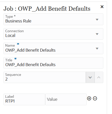Screen dimensions: 112x114
Task: Click into the empty Value field
Action: coord(66,99)
